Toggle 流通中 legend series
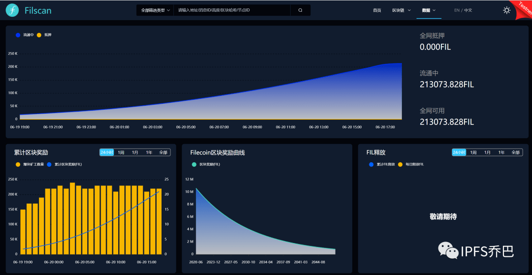 (25, 35)
